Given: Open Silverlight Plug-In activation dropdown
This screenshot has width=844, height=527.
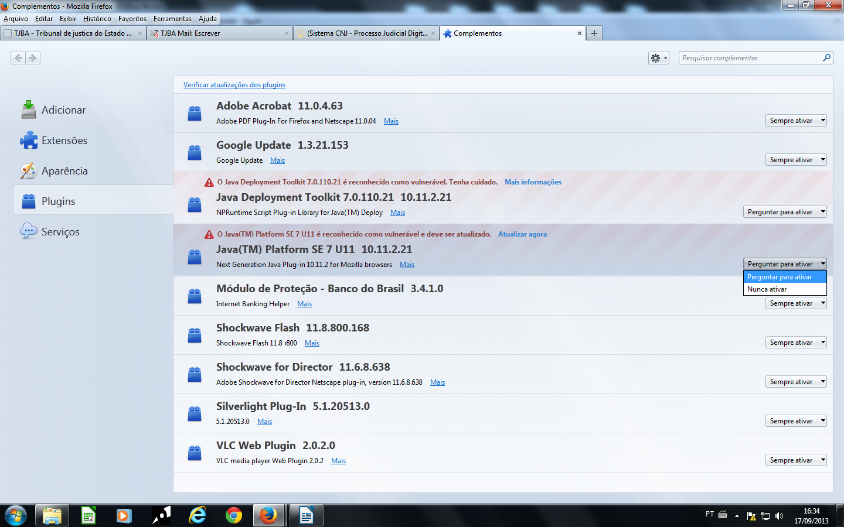Looking at the screenshot, I should pyautogui.click(x=796, y=421).
